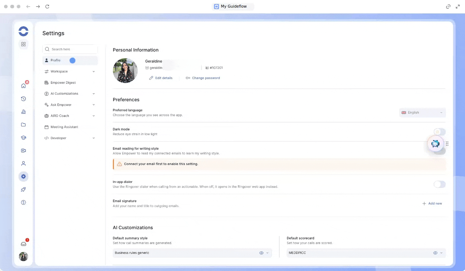Viewport: 465px width, 271px height.
Task: Open the folder icon in sidebar
Action: pyautogui.click(x=23, y=125)
